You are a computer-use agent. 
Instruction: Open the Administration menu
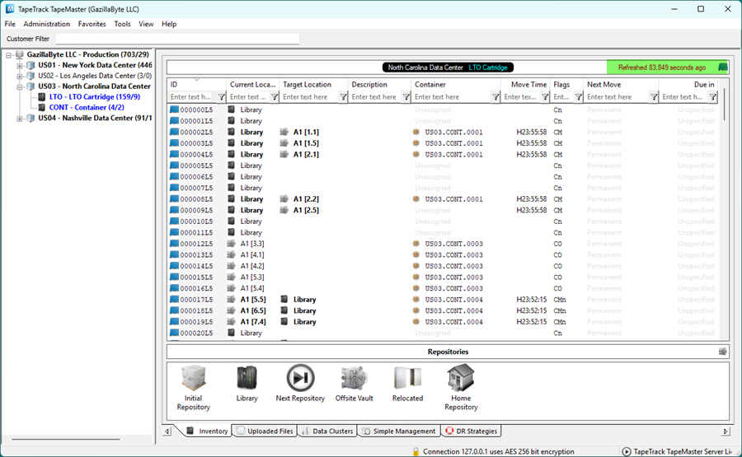(x=46, y=24)
